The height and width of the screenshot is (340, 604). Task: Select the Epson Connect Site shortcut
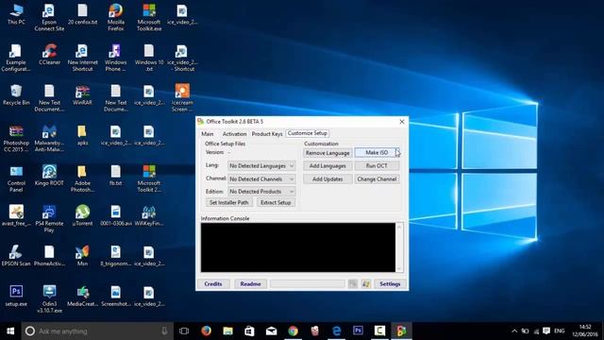click(49, 18)
